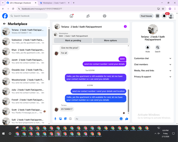Attach a photo file icon
This screenshot has width=178, height=142.
coord(61,119)
